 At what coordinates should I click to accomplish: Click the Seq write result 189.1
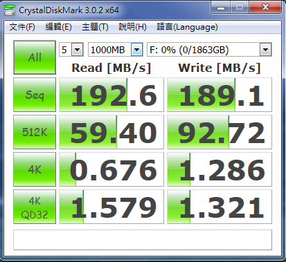[x=220, y=95]
